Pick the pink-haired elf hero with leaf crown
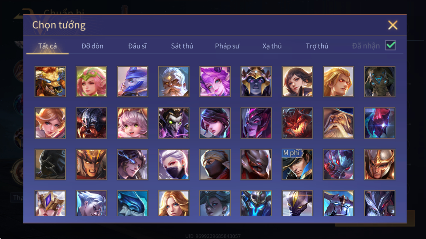Image resolution: width=426 pixels, height=239 pixels. [x=91, y=82]
